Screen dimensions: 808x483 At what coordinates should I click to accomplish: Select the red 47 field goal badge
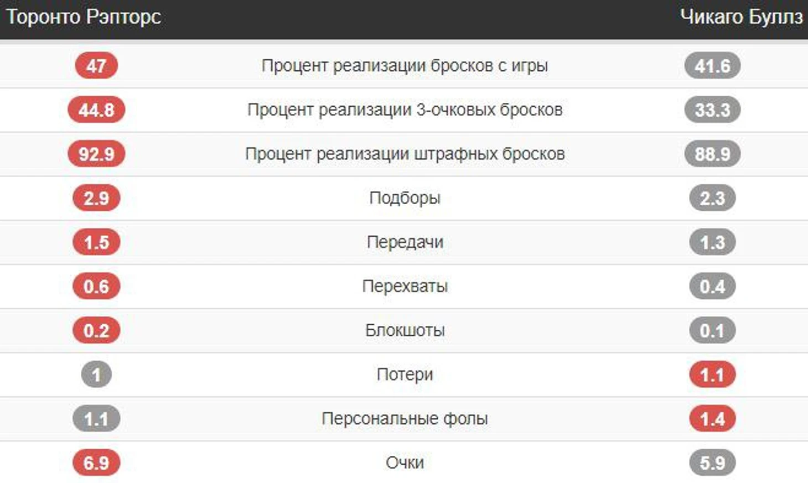point(96,66)
